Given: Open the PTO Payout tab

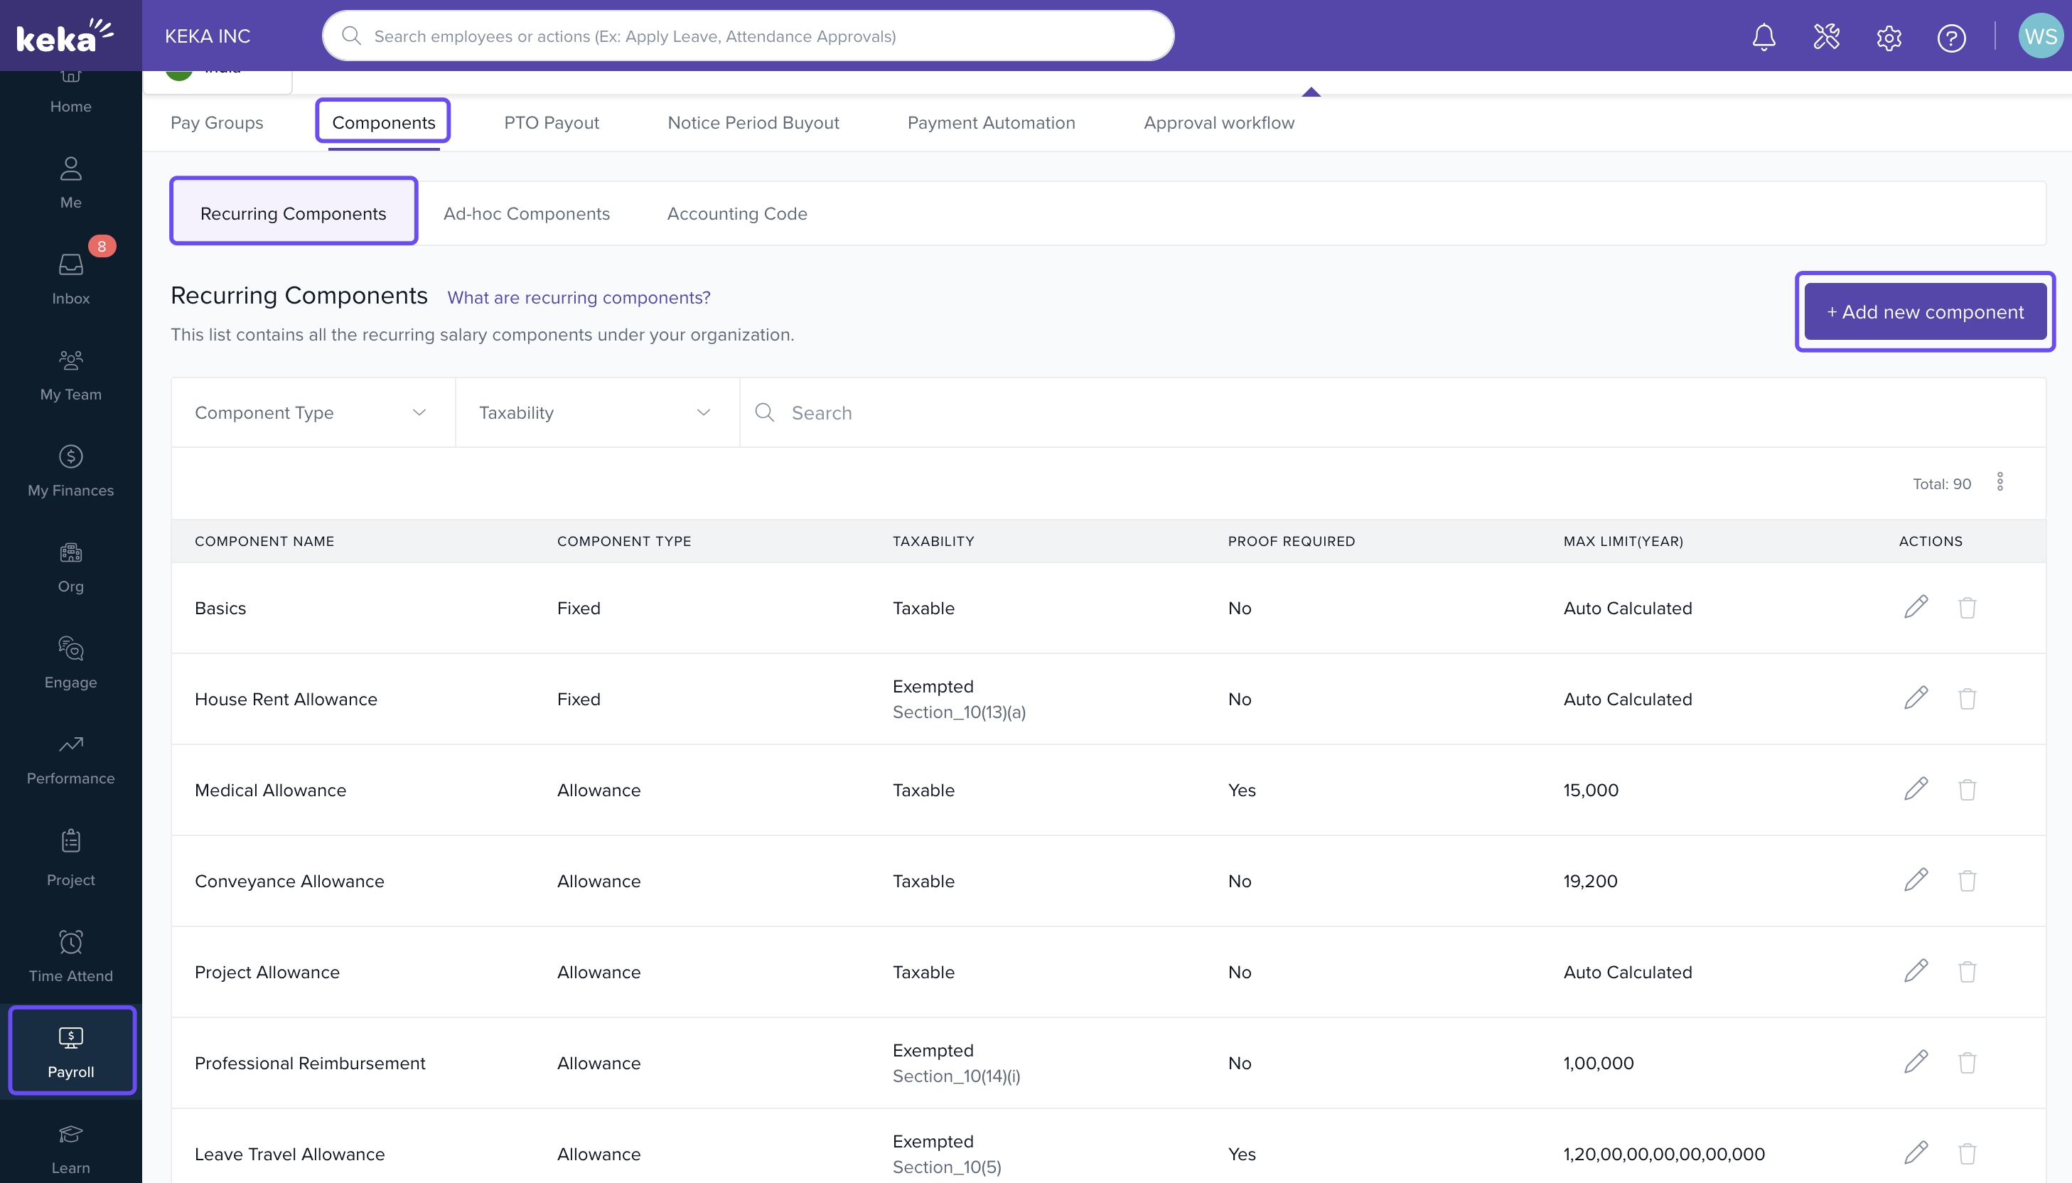Looking at the screenshot, I should tap(551, 123).
